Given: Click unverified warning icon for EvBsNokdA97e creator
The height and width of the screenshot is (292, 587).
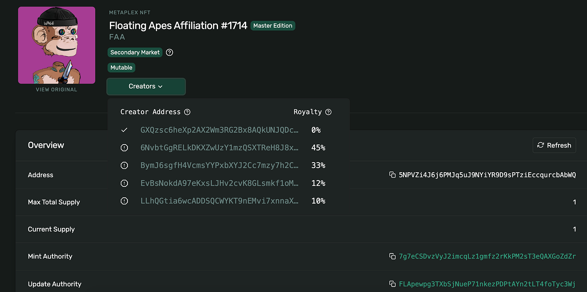Looking at the screenshot, I should point(124,183).
